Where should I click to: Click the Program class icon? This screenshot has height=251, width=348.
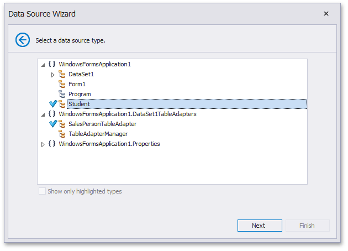tap(62, 94)
